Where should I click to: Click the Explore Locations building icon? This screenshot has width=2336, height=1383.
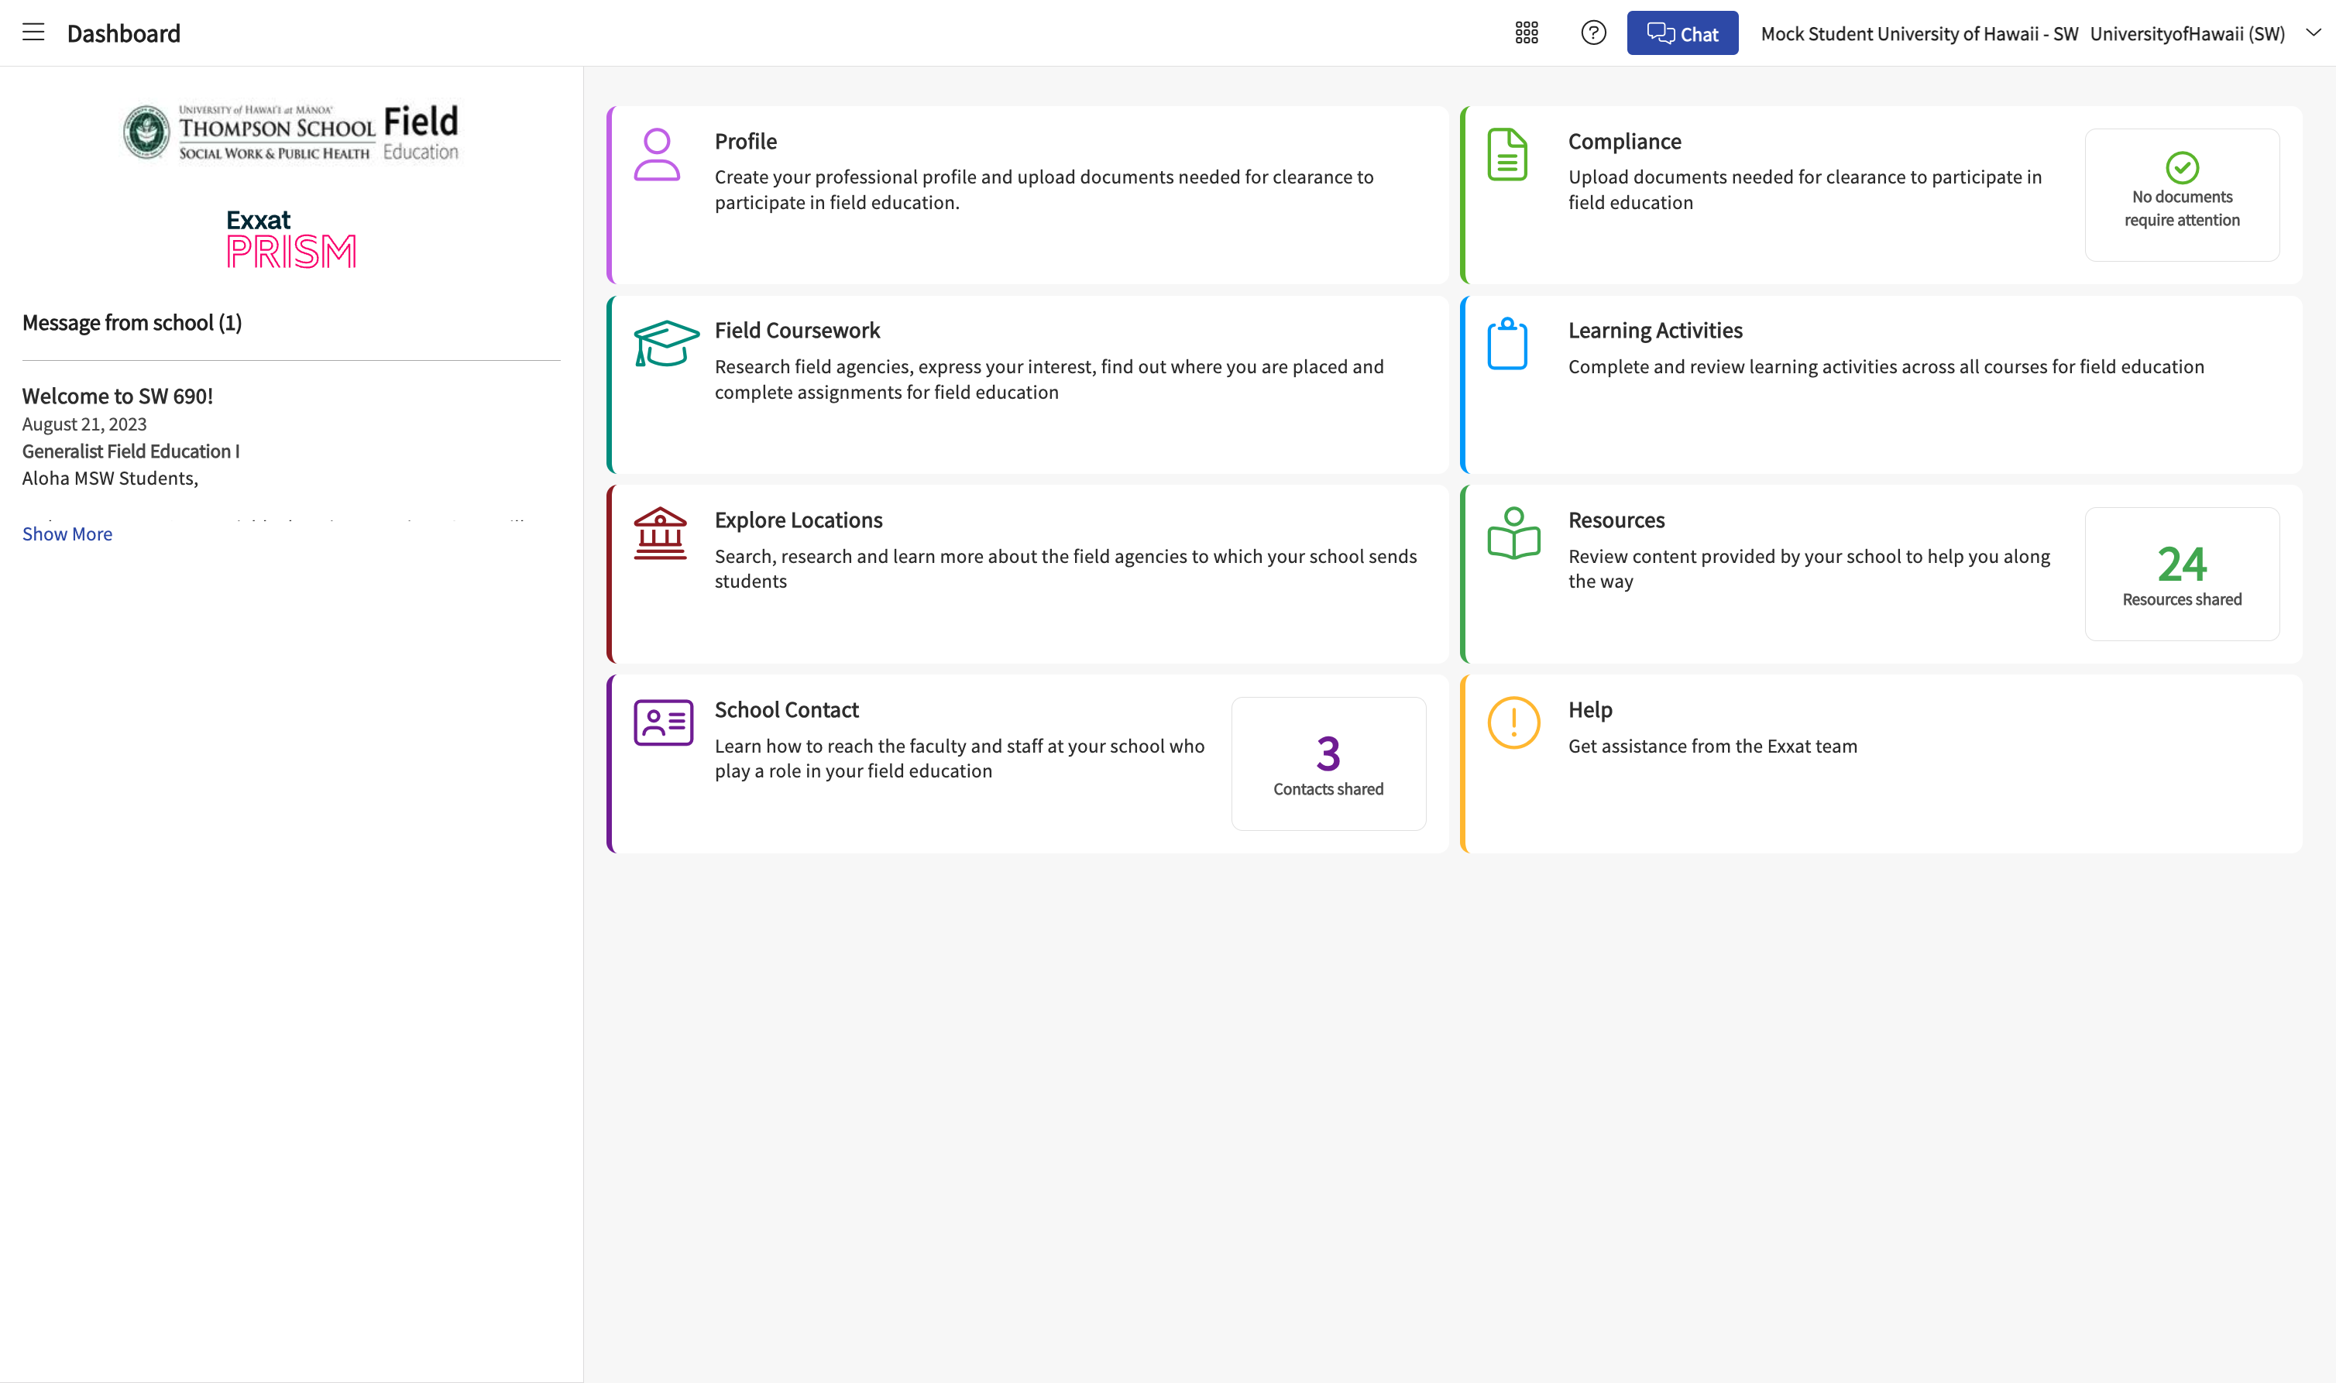click(660, 533)
